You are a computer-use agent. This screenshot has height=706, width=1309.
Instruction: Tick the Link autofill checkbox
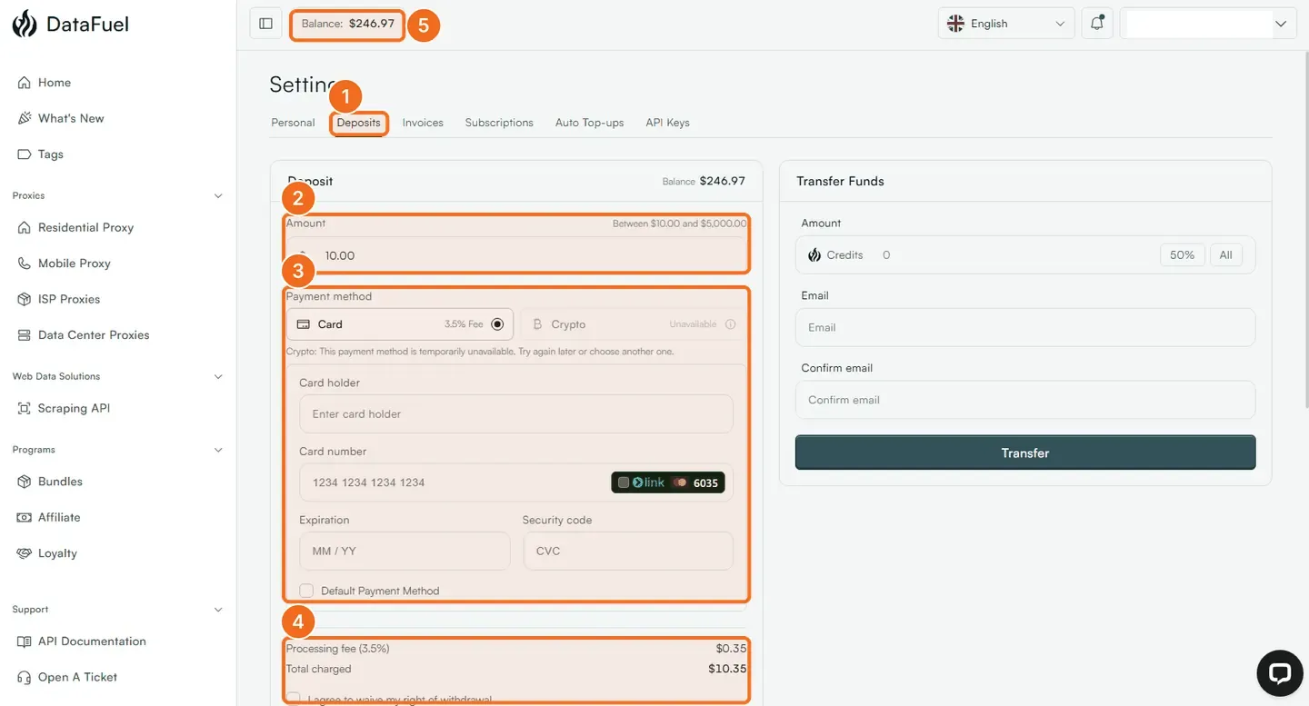pyautogui.click(x=623, y=482)
